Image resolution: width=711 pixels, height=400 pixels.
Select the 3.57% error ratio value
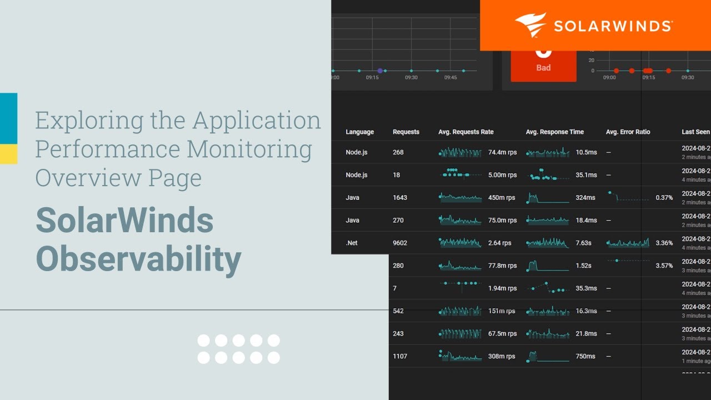pyautogui.click(x=664, y=266)
